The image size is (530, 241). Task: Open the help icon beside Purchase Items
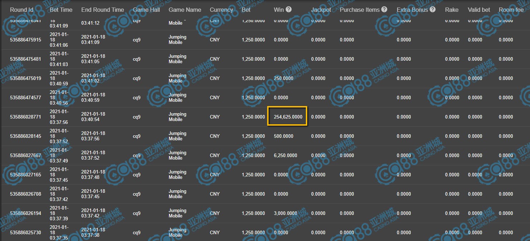pos(384,9)
